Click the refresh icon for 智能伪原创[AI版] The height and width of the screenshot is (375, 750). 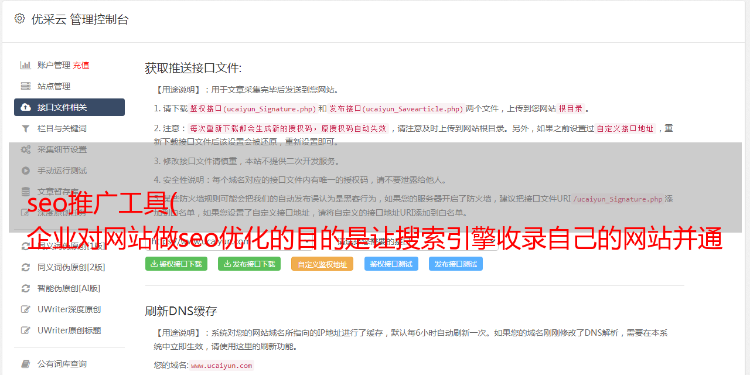pos(26,288)
